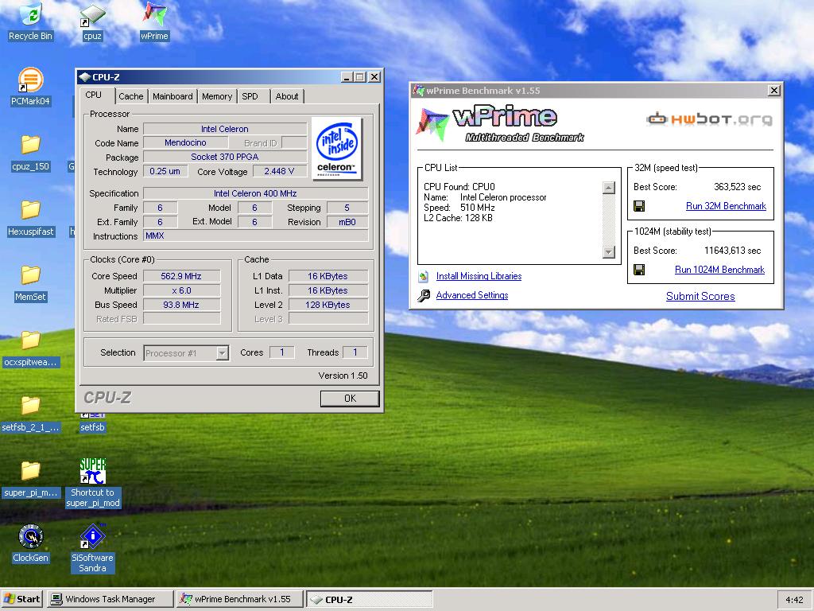The height and width of the screenshot is (611, 814).
Task: Click the Install Missing Libraries link
Action: point(479,276)
